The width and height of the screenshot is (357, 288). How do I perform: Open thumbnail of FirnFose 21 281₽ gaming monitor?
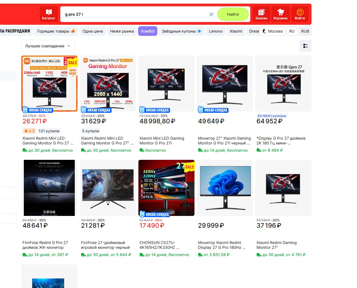pos(108,188)
